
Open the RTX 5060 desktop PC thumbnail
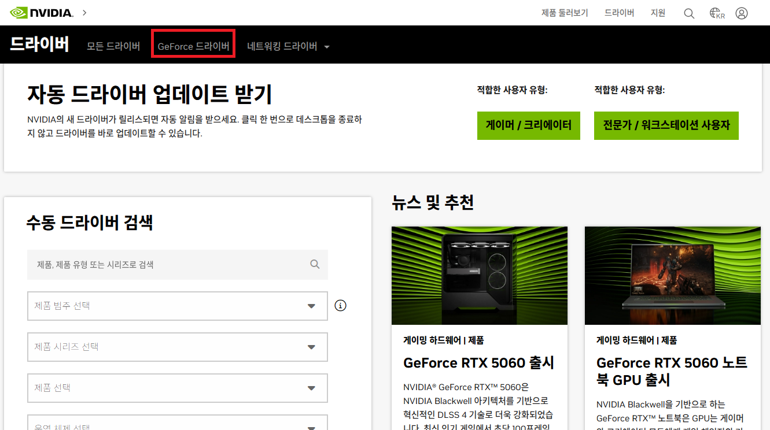(x=480, y=276)
